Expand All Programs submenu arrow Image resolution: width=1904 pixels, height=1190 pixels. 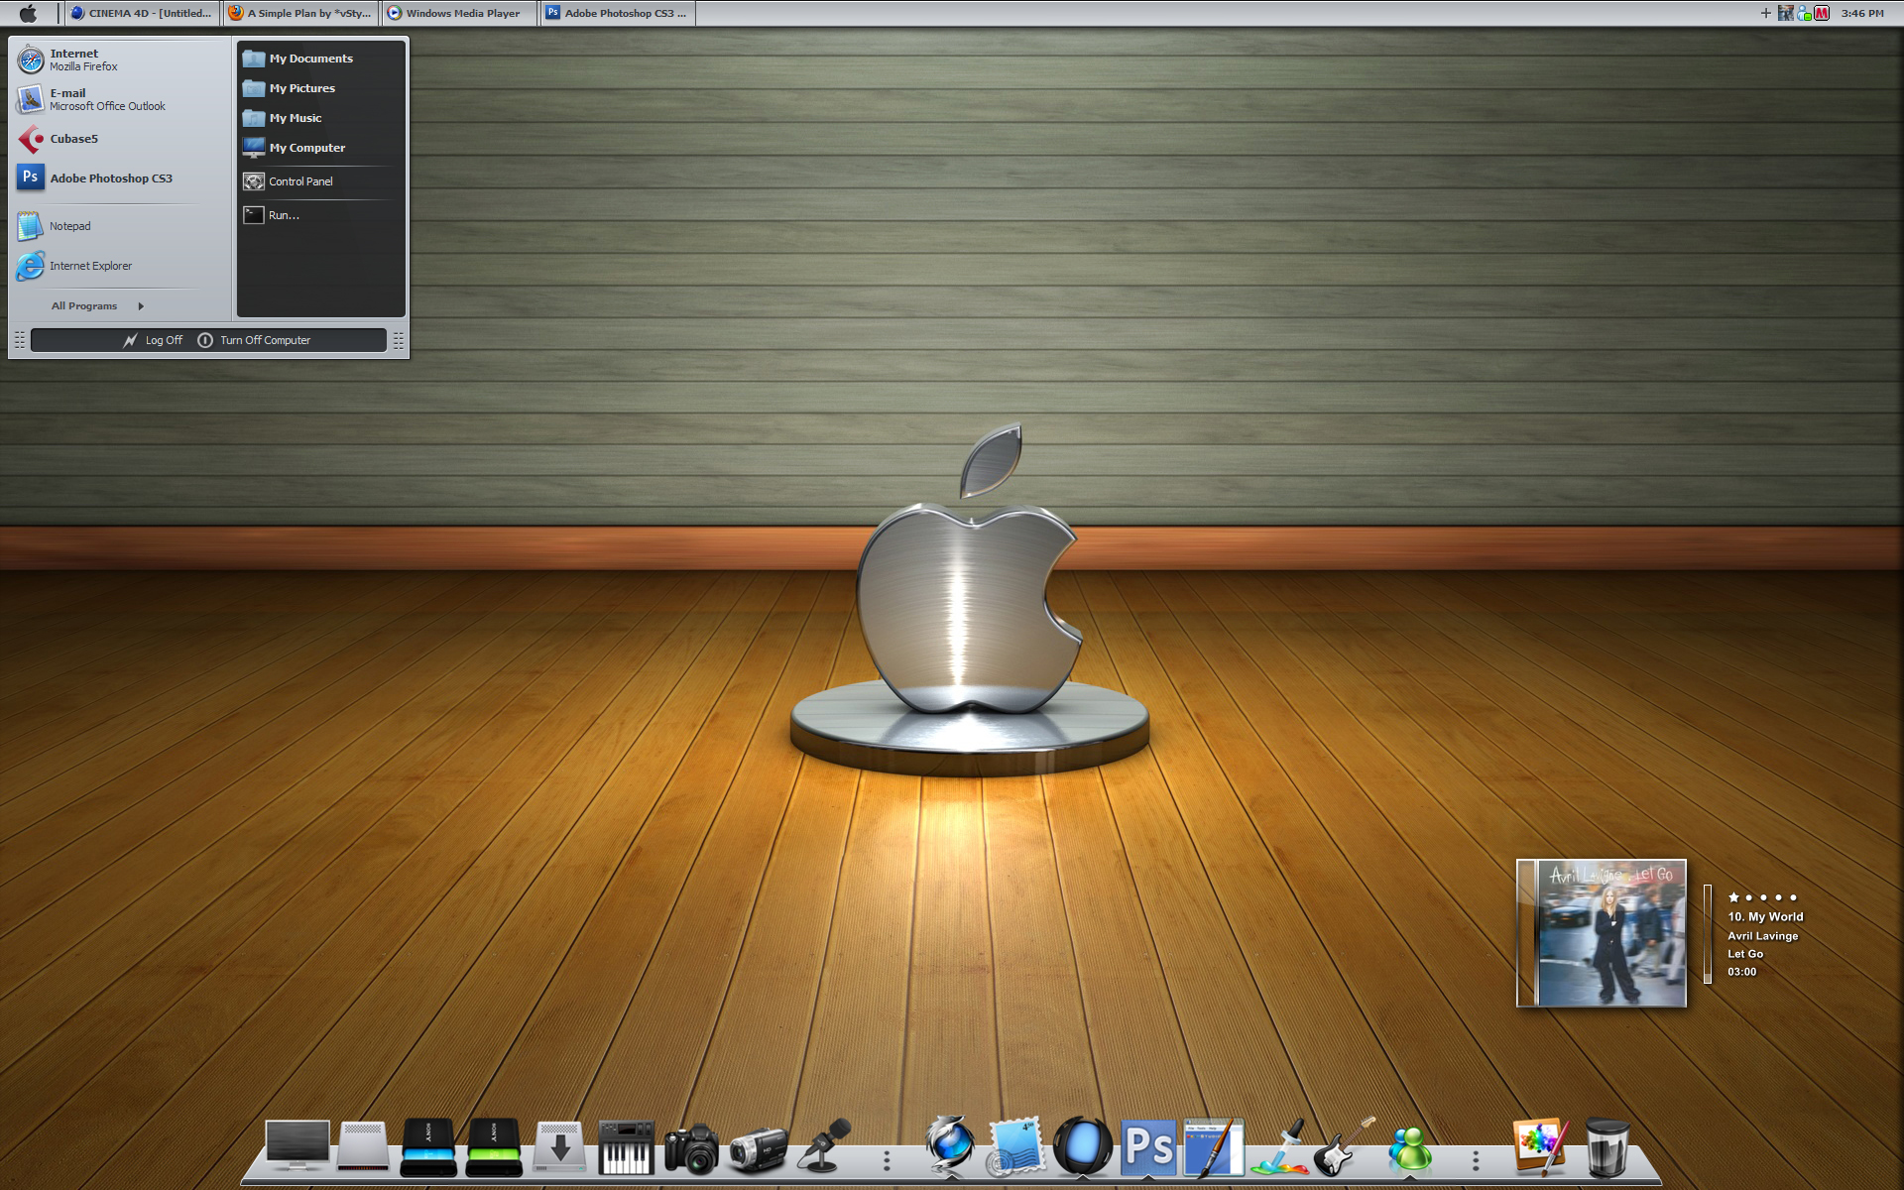pyautogui.click(x=141, y=306)
